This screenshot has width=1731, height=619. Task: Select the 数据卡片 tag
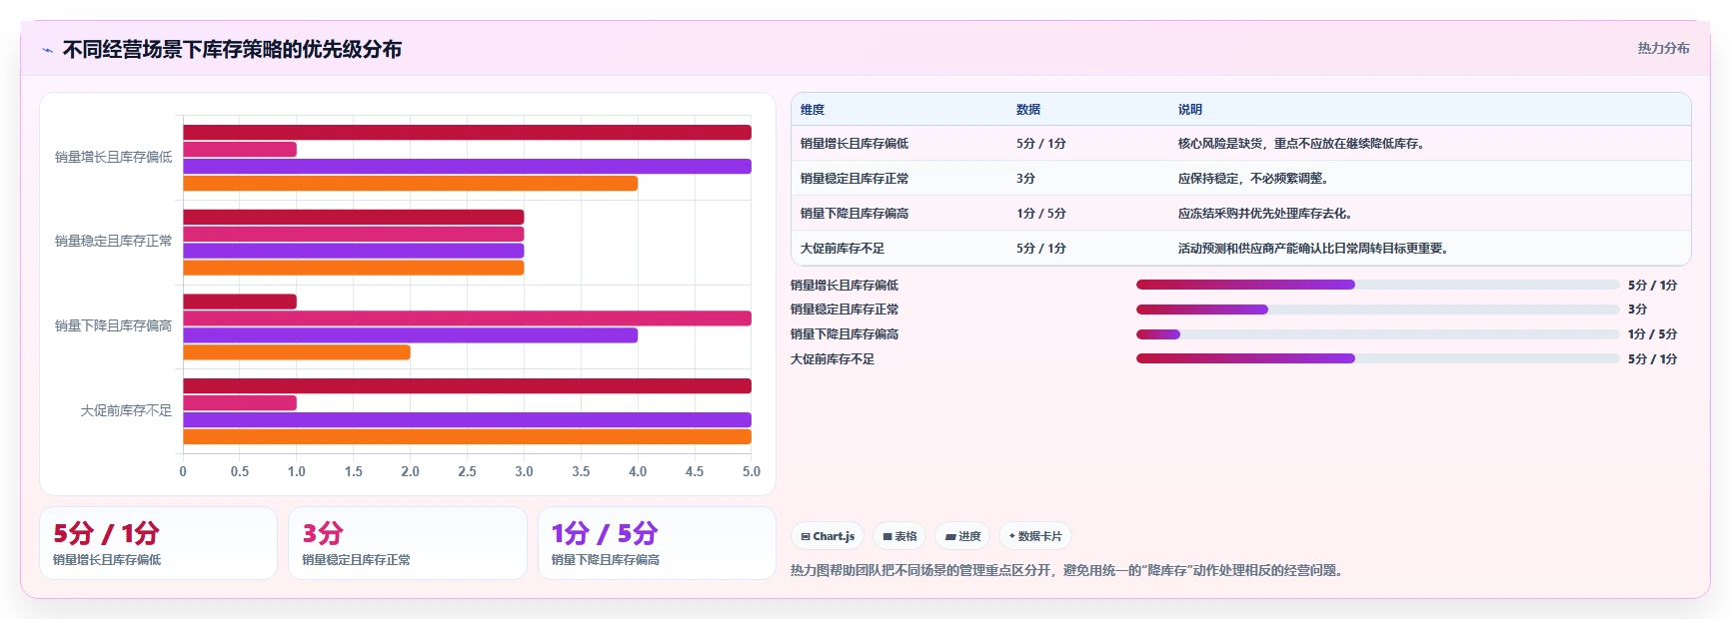click(x=1035, y=536)
